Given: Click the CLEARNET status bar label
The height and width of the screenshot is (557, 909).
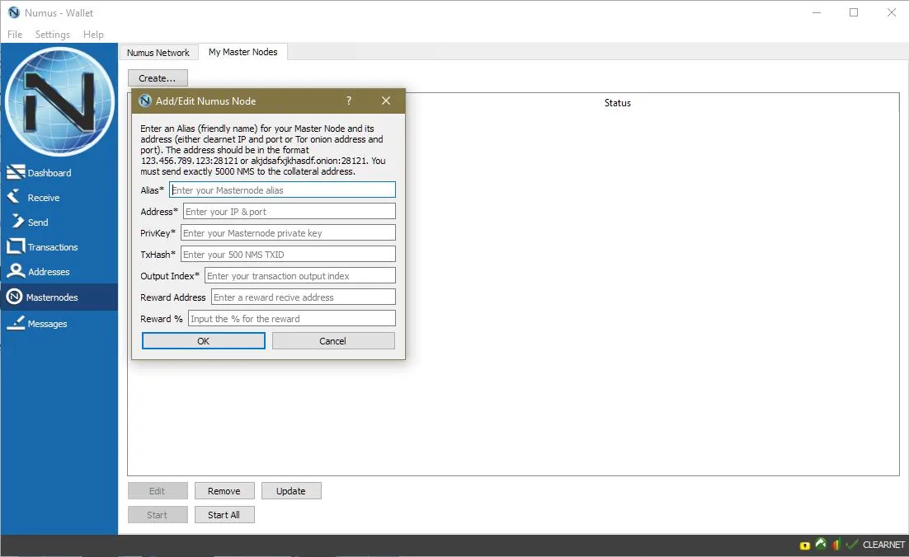Looking at the screenshot, I should coord(883,545).
